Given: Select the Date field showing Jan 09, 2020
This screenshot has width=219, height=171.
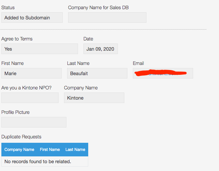Looking at the screenshot, I should coord(100,49).
